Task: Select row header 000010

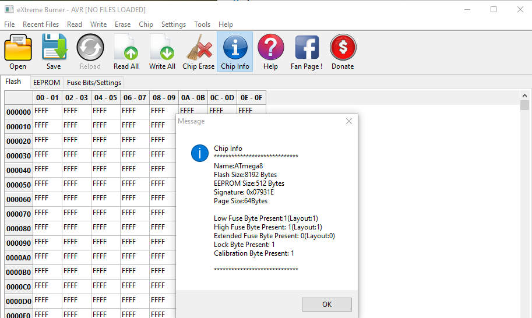Action: pos(19,127)
